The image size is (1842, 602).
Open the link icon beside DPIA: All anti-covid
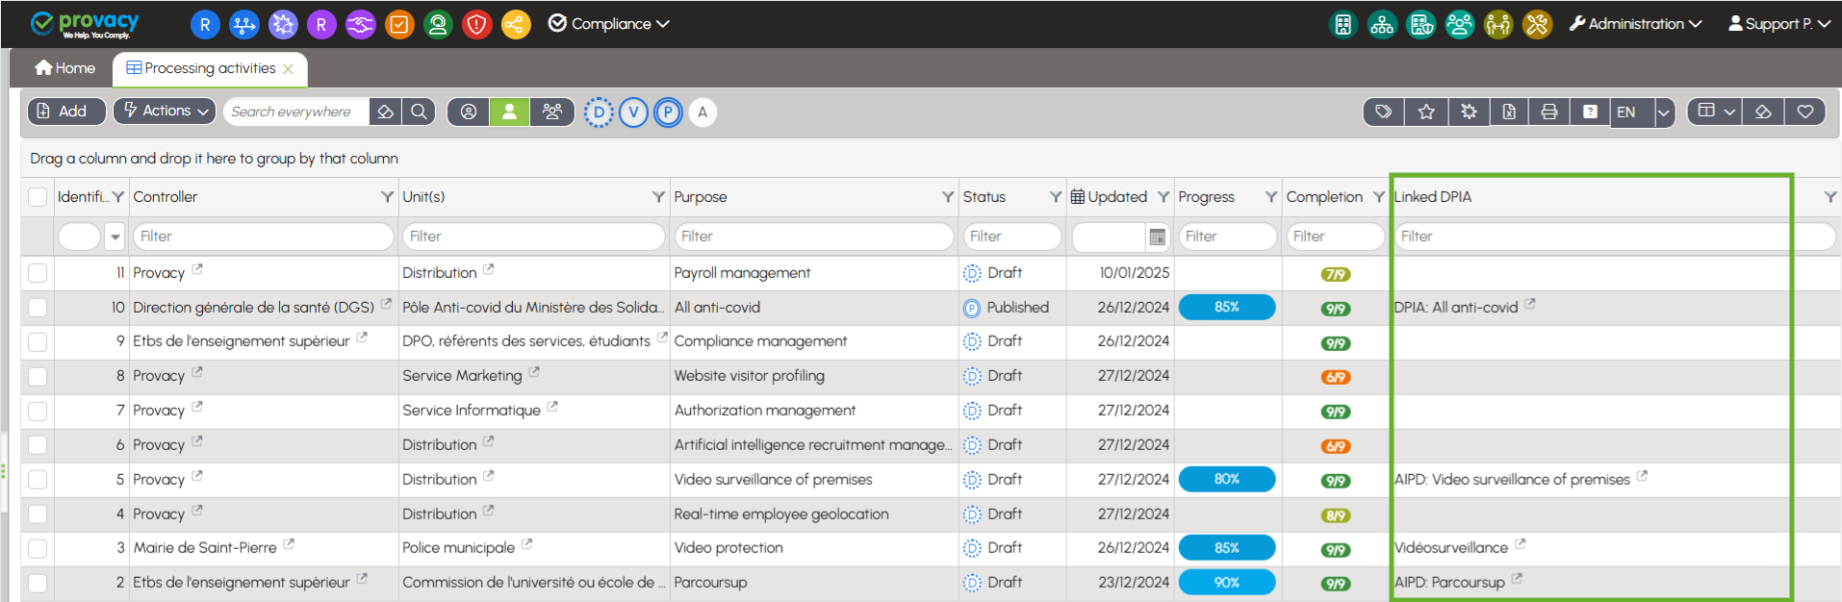[1530, 304]
